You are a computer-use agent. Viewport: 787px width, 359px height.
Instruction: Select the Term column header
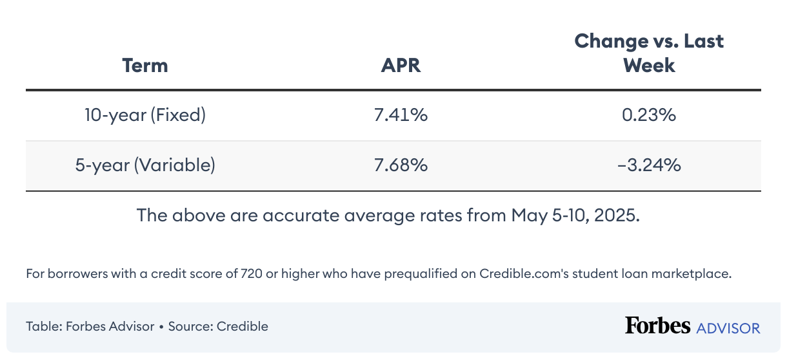click(x=145, y=65)
